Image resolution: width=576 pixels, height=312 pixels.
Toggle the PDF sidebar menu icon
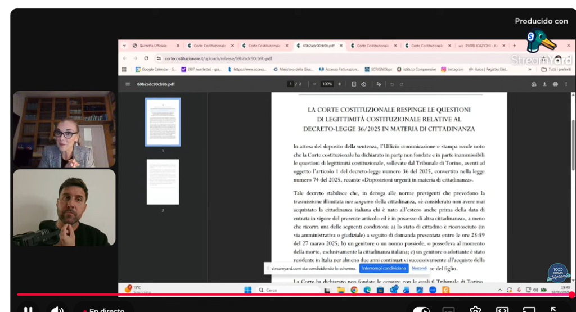128,84
